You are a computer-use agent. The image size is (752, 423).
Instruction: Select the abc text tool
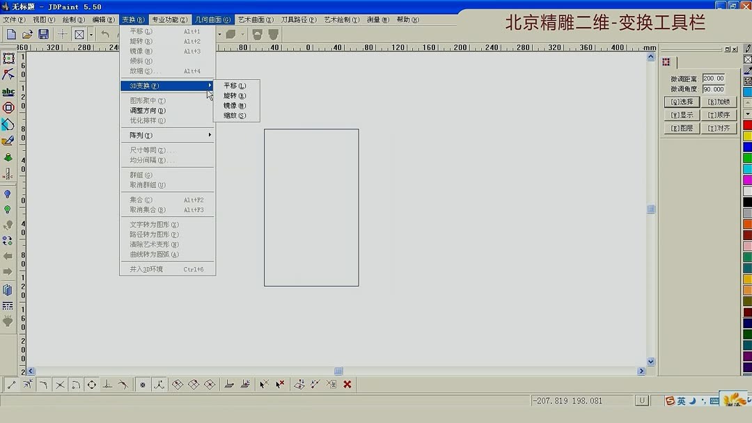9,93
